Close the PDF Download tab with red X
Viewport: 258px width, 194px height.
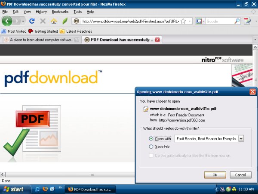tap(157, 40)
